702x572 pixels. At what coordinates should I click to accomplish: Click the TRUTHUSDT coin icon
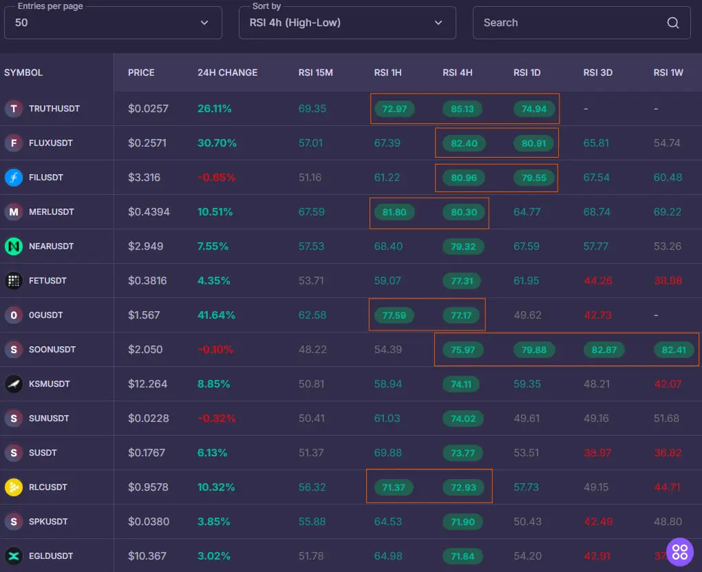pyautogui.click(x=14, y=109)
